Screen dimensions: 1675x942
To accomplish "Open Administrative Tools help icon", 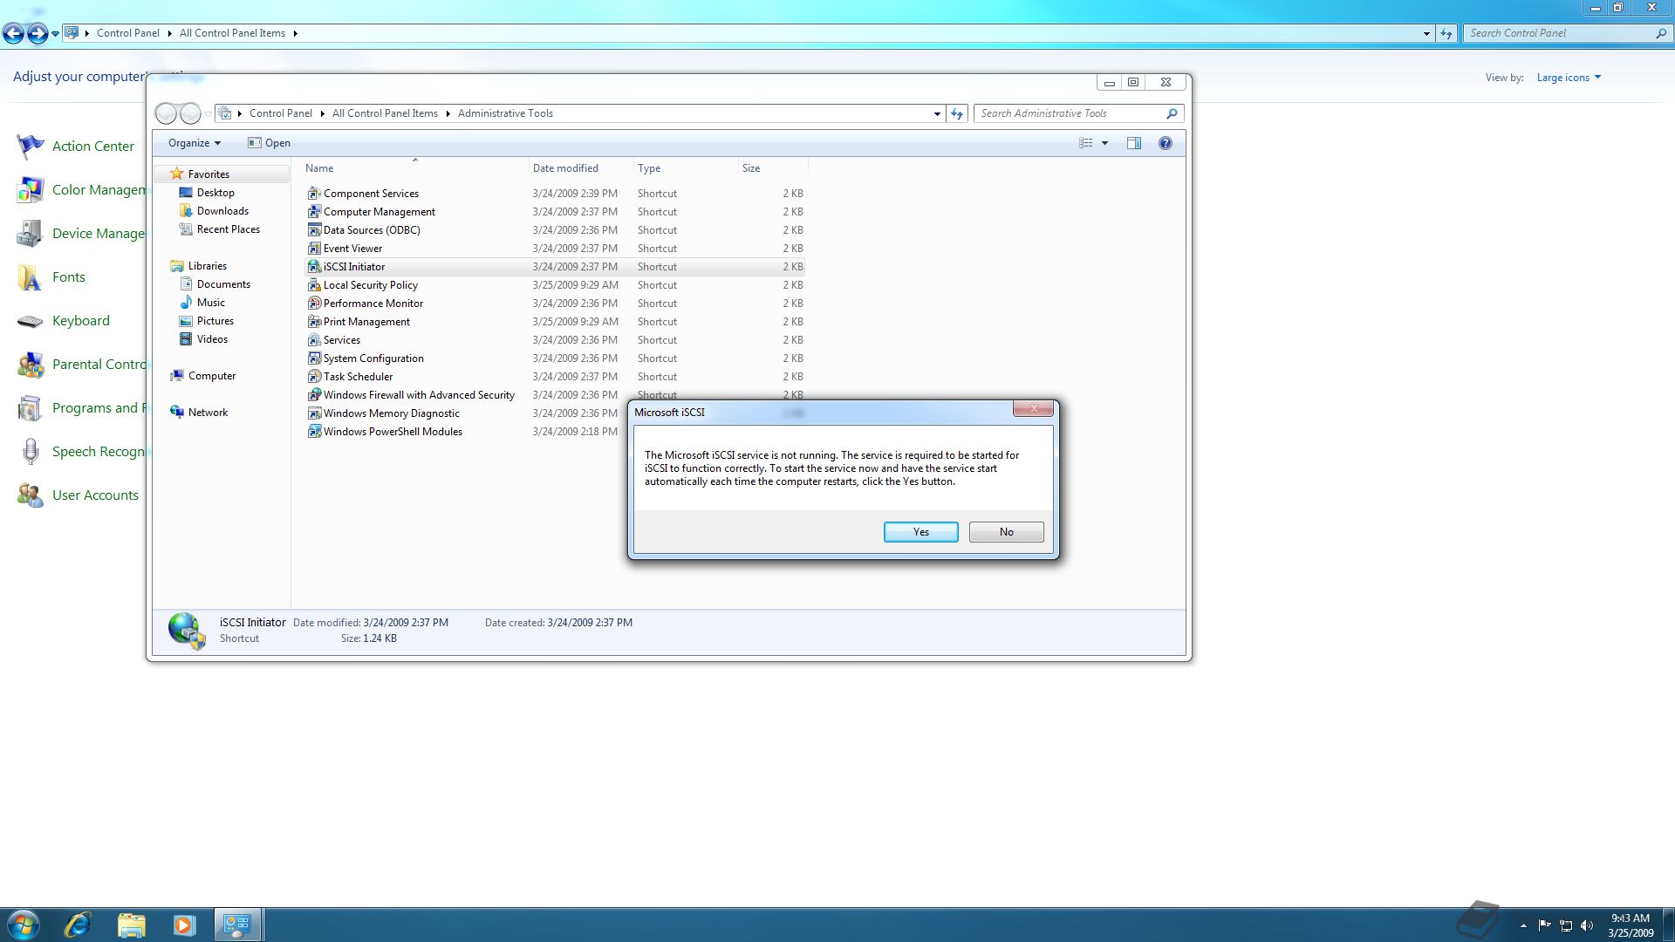I will [1165, 143].
